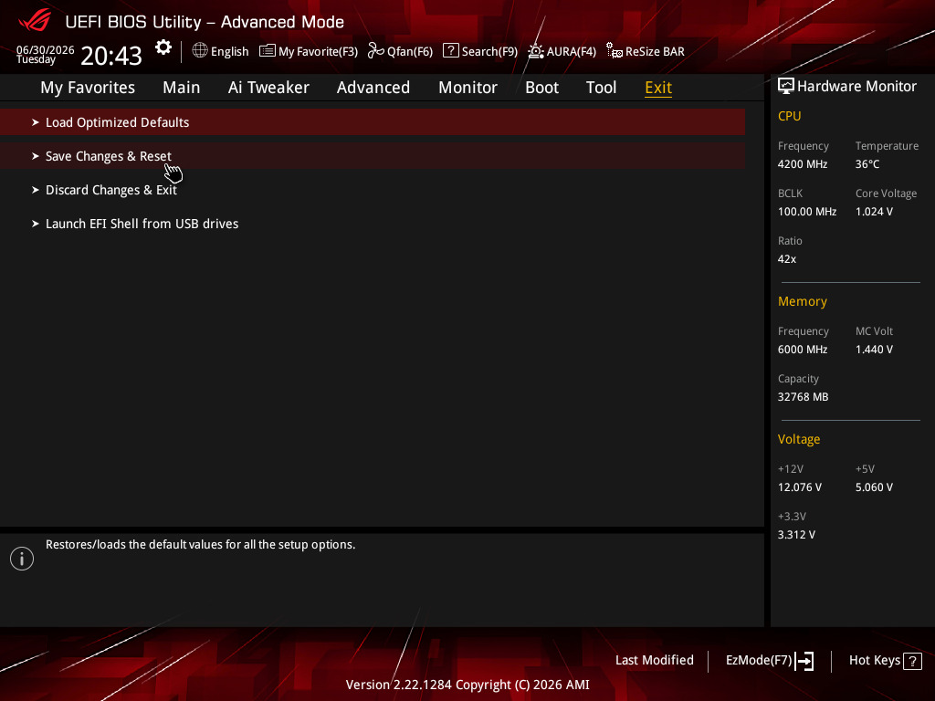Viewport: 935px width, 701px height.
Task: Click temperature value 36°C
Action: 867,164
